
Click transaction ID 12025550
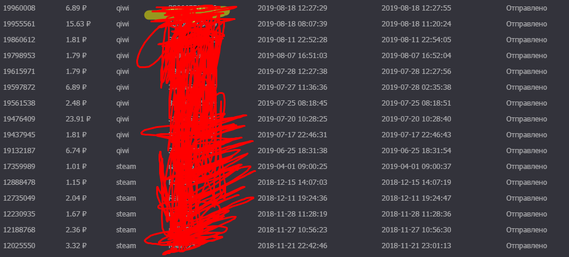19,246
